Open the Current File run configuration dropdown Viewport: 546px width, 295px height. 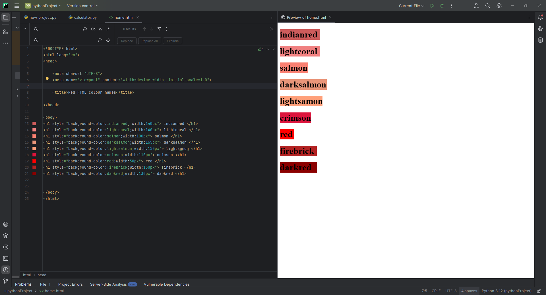[x=411, y=6]
